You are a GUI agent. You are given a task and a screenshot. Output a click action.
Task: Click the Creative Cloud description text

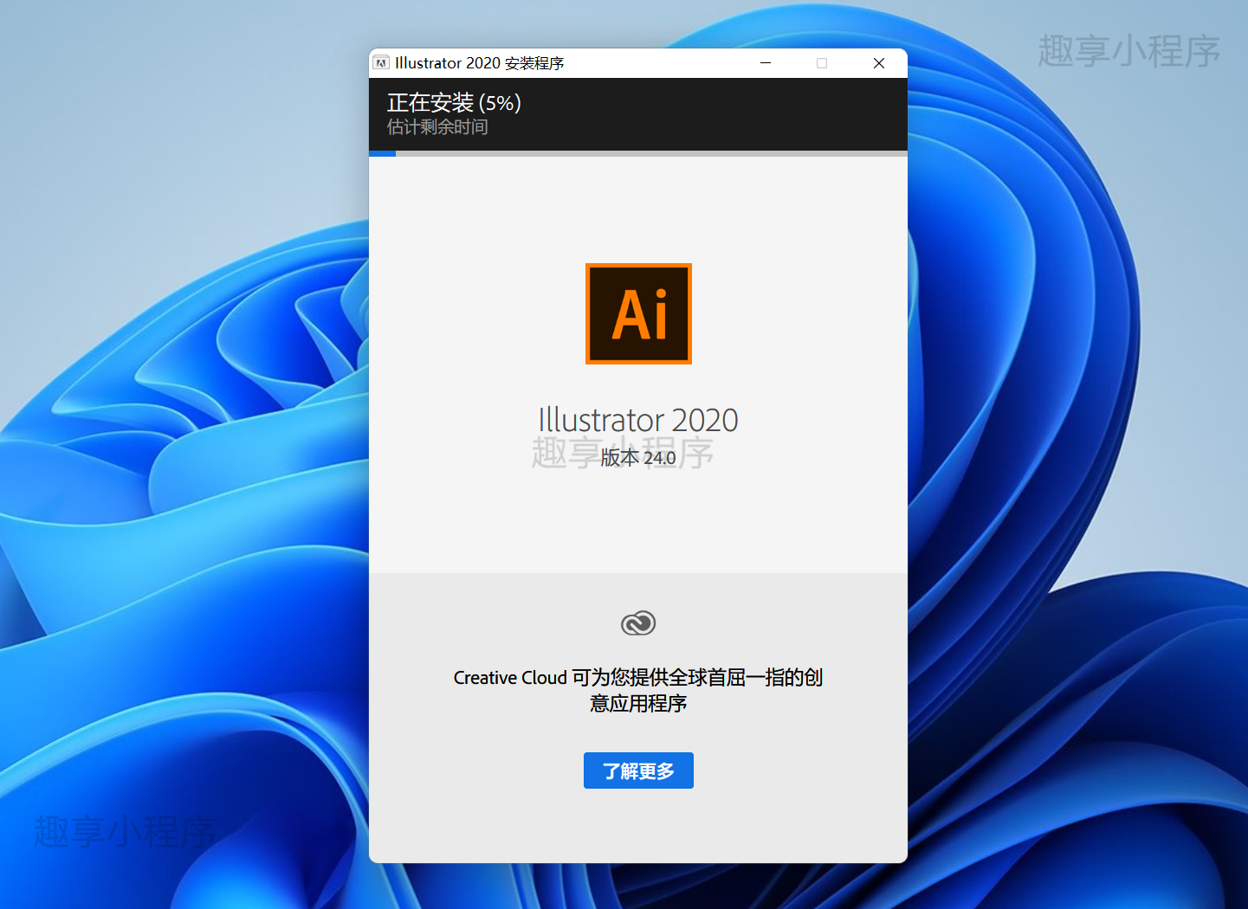(x=638, y=690)
